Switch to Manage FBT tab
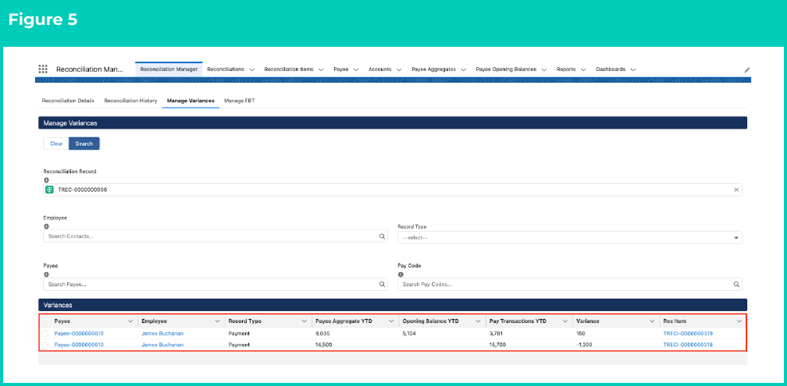 point(240,101)
